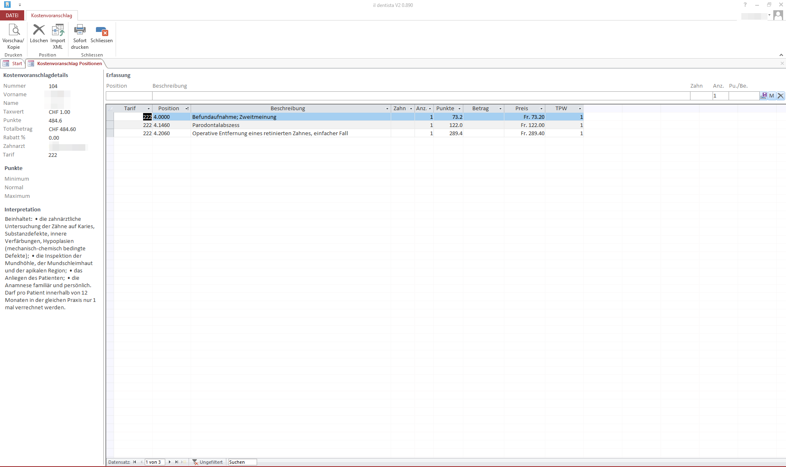Open the Beschreibung column filter dropdown
Viewport: 786px width, 467px height.
click(x=387, y=109)
